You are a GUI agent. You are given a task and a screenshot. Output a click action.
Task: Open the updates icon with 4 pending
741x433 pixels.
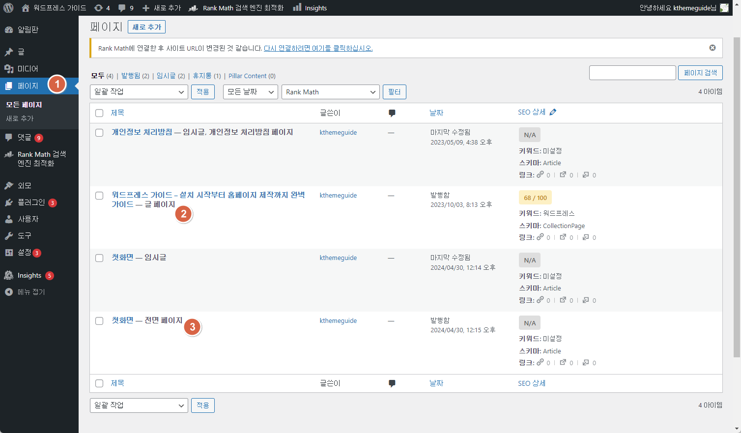click(98, 8)
